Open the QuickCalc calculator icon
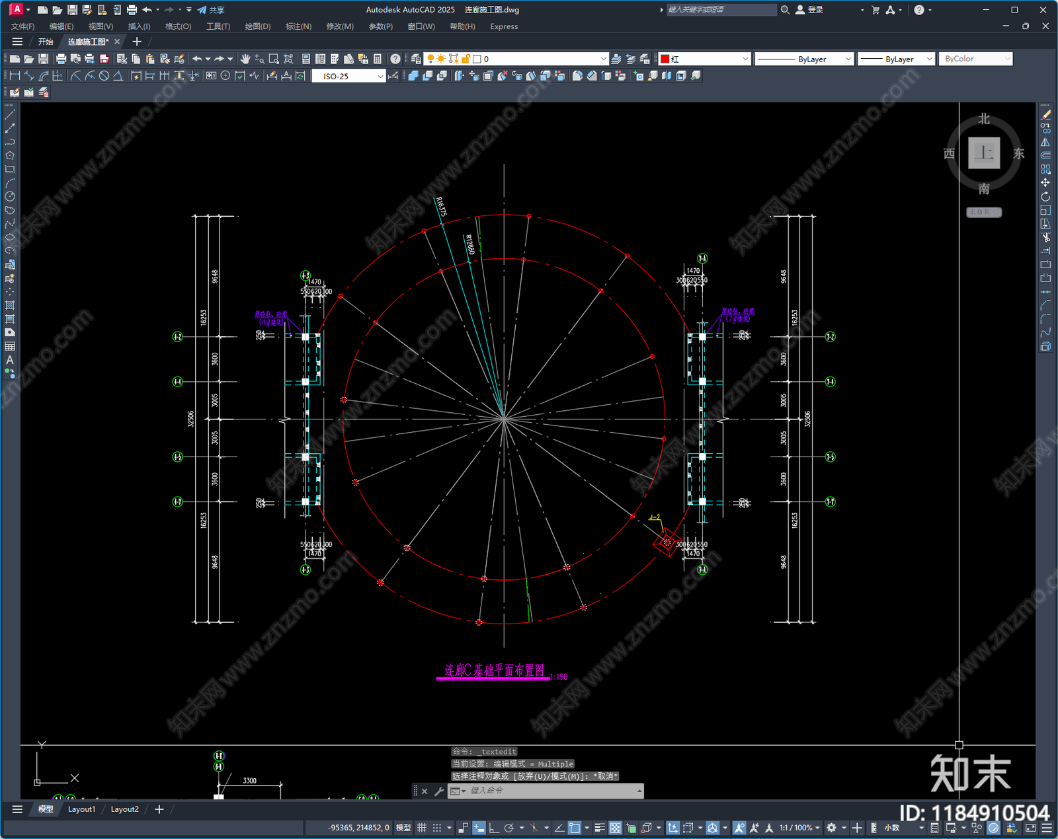 point(378,59)
